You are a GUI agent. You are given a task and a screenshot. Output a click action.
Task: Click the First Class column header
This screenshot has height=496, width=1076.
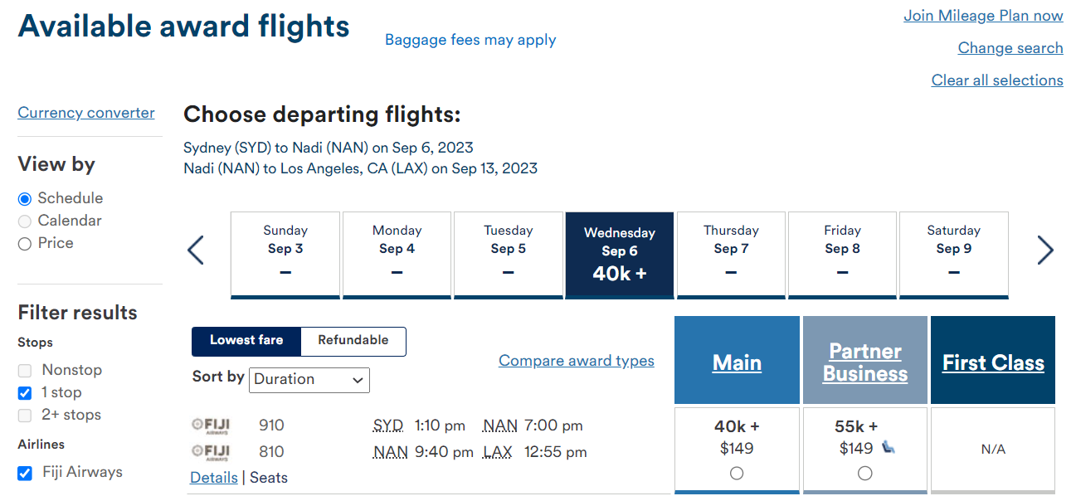pos(993,362)
